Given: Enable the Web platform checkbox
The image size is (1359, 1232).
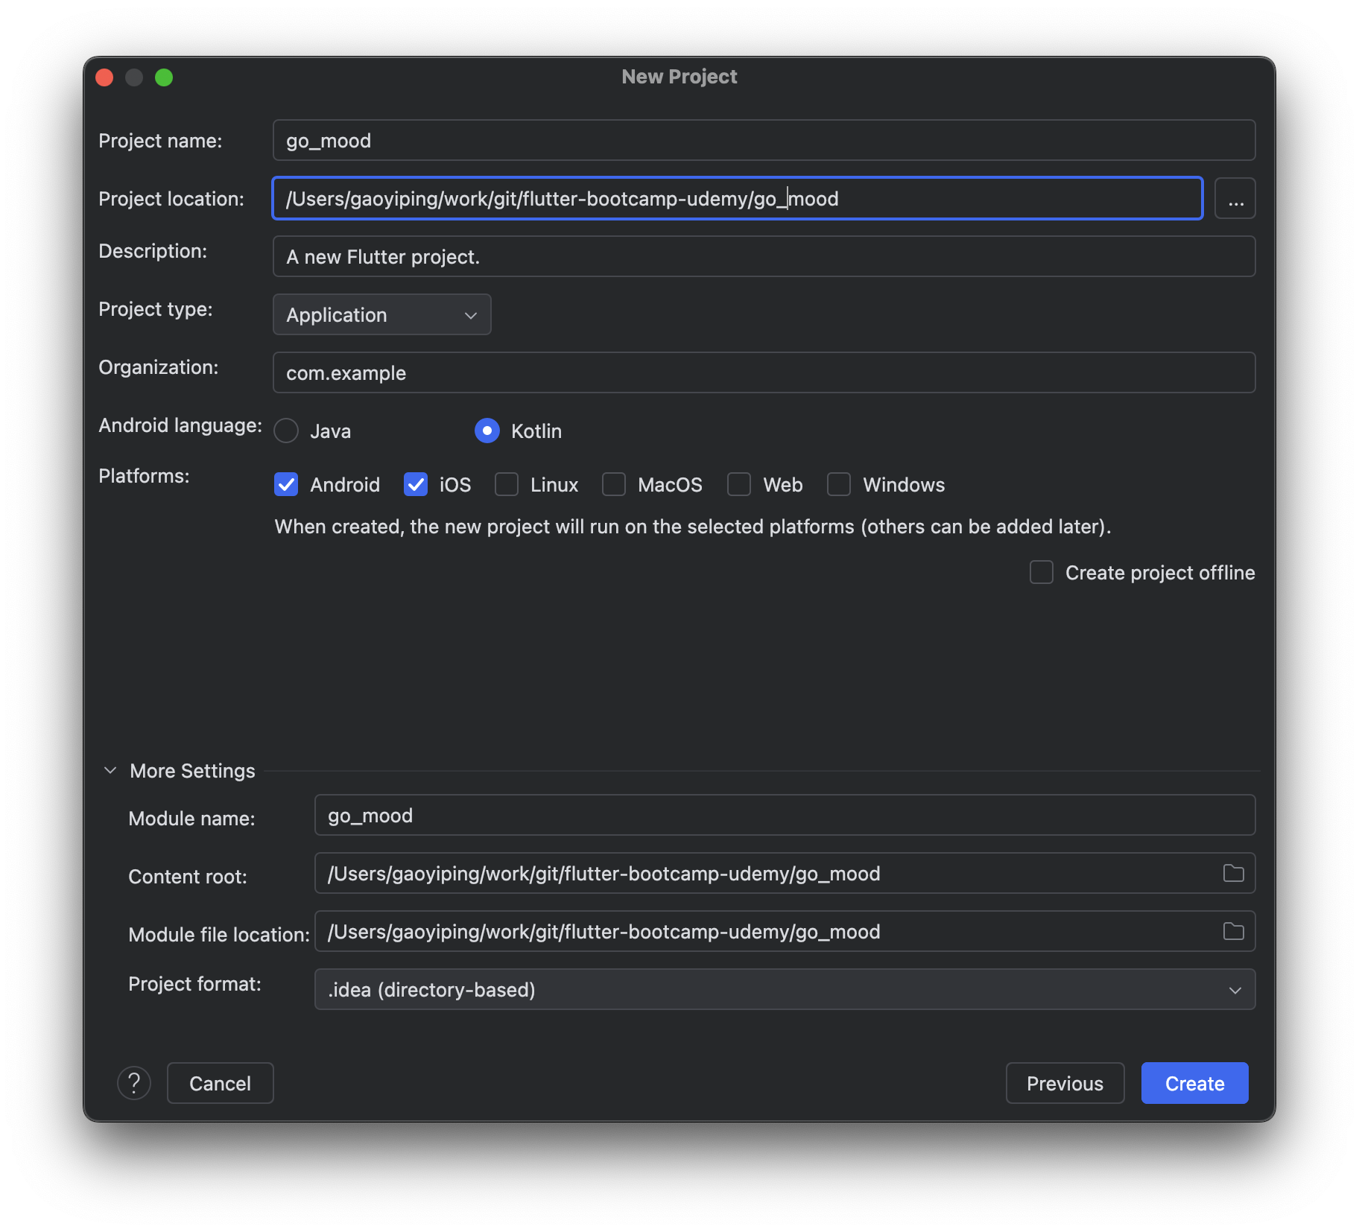Looking at the screenshot, I should [x=739, y=485].
